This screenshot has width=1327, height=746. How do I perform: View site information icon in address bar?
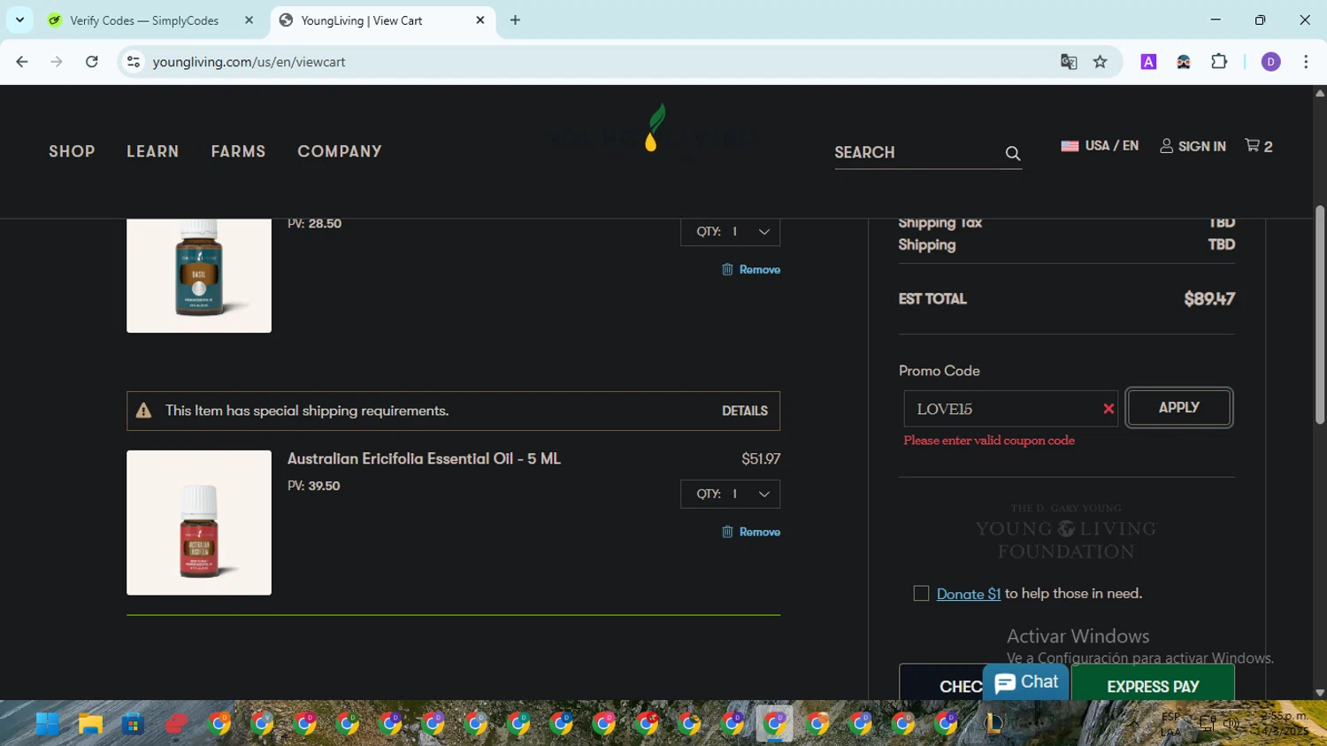[x=134, y=62]
